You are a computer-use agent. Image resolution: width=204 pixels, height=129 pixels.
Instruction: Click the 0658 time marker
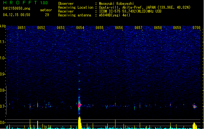click(158, 28)
